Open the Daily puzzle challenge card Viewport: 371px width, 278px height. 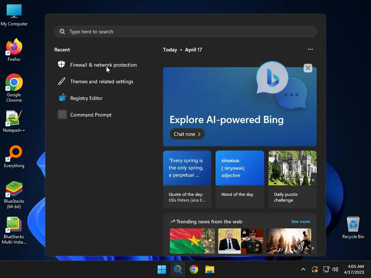point(292,179)
